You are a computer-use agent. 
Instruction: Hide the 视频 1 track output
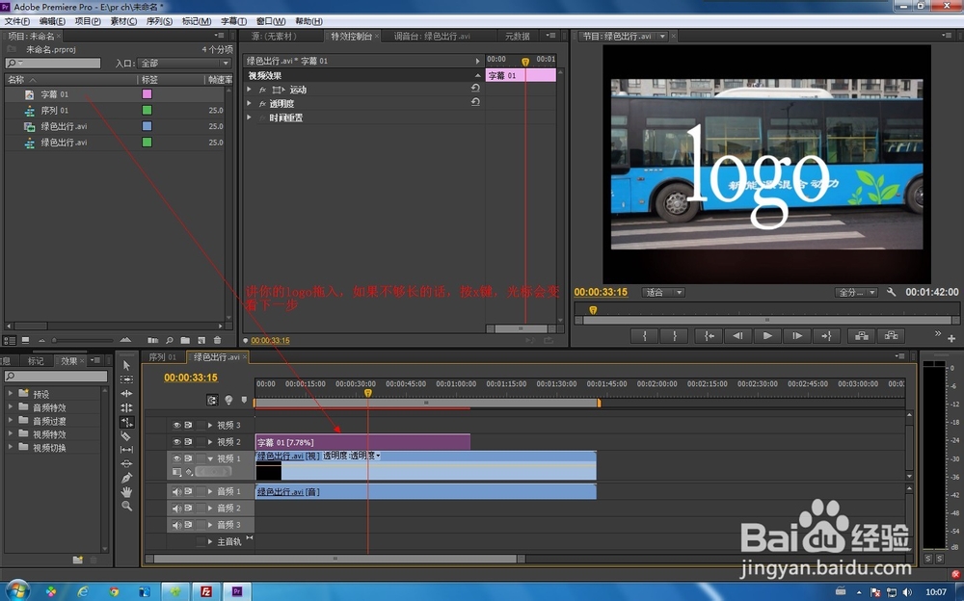tap(176, 458)
